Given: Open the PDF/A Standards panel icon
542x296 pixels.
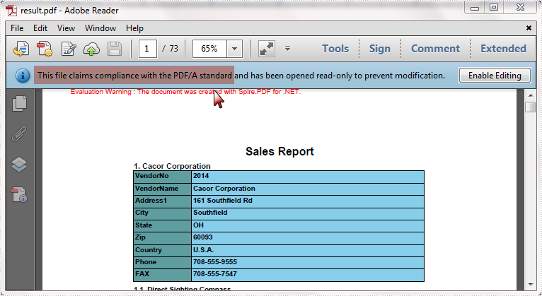Looking at the screenshot, I should (19, 194).
